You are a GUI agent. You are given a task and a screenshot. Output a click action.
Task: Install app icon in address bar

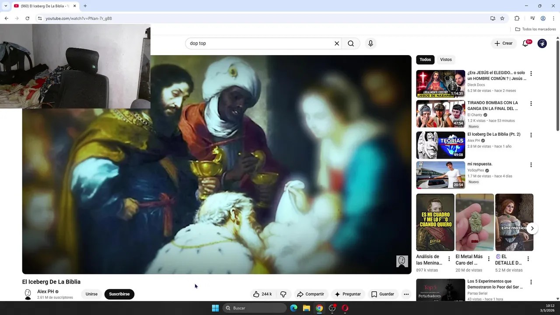493,18
